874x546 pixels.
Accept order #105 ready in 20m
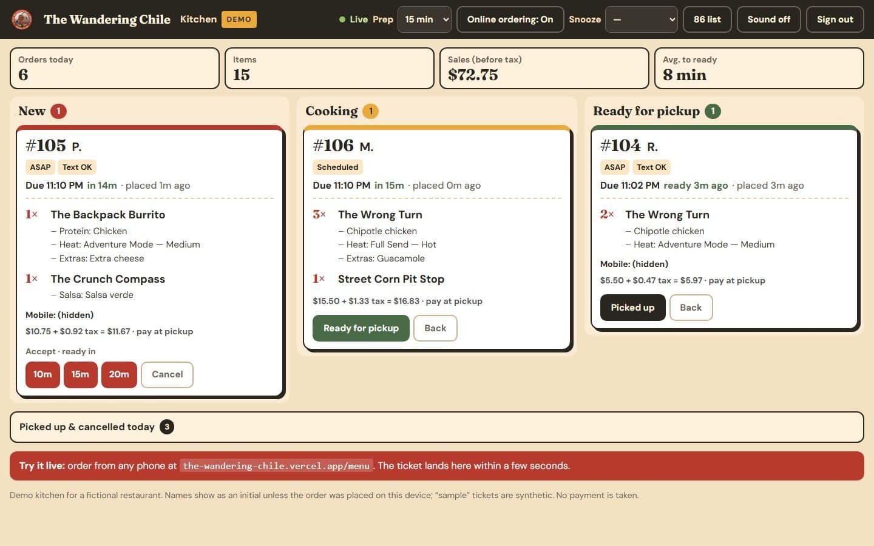[119, 374]
